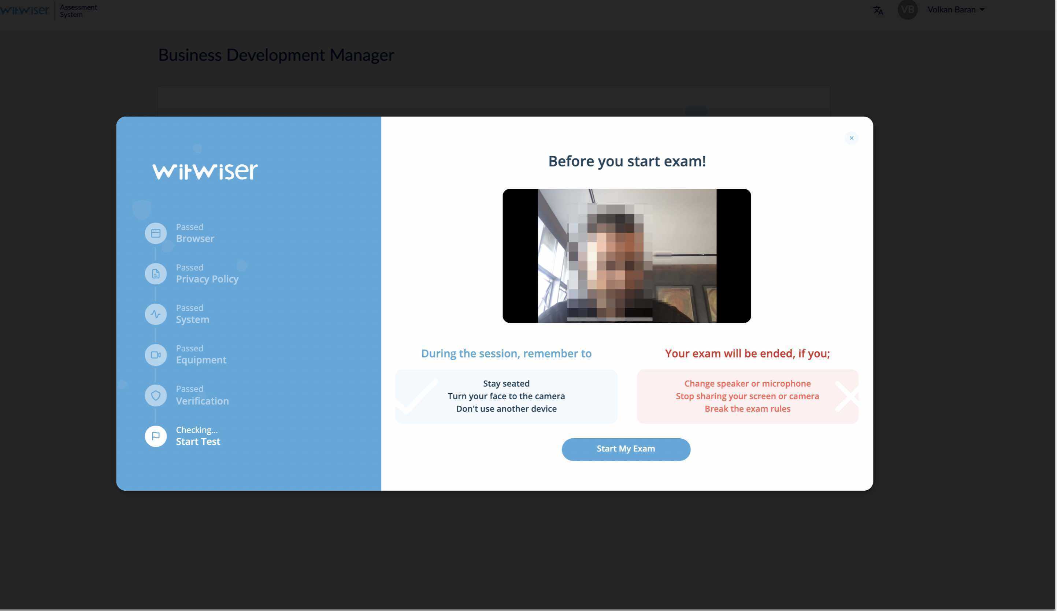The image size is (1057, 611).
Task: Click the red exam-ending rules box
Action: point(747,396)
